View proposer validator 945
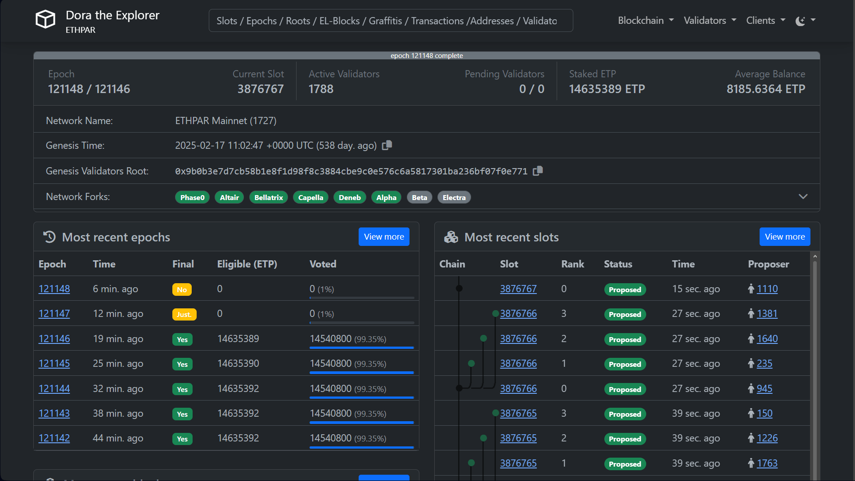 coord(765,388)
